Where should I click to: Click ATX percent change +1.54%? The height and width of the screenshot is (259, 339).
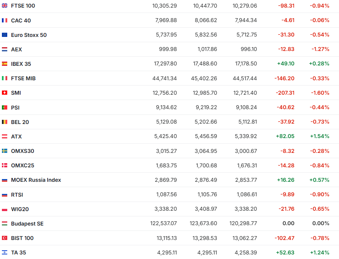(320, 136)
